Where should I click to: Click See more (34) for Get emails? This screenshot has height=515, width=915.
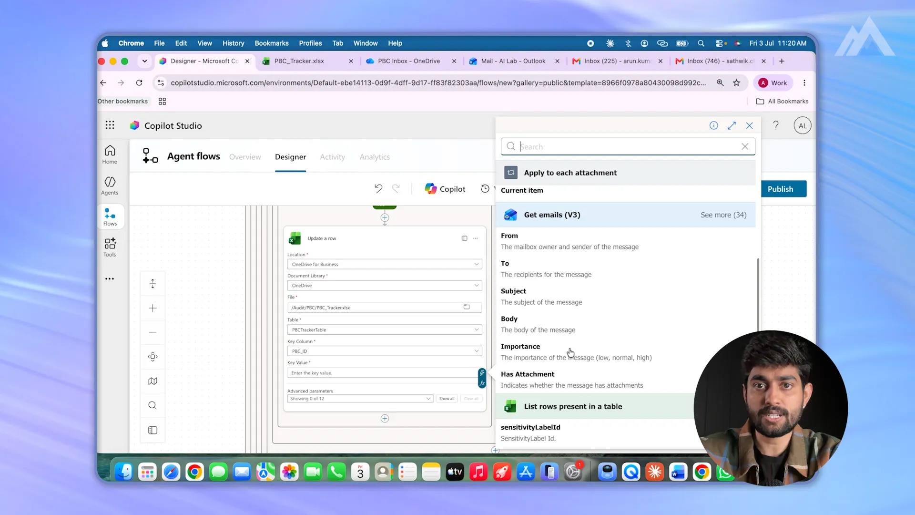[x=723, y=215]
